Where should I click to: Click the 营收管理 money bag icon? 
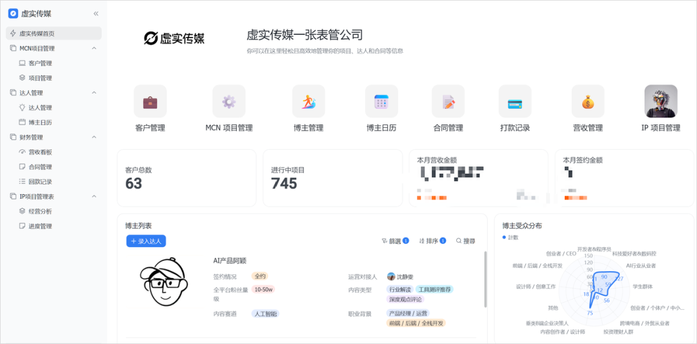click(587, 101)
